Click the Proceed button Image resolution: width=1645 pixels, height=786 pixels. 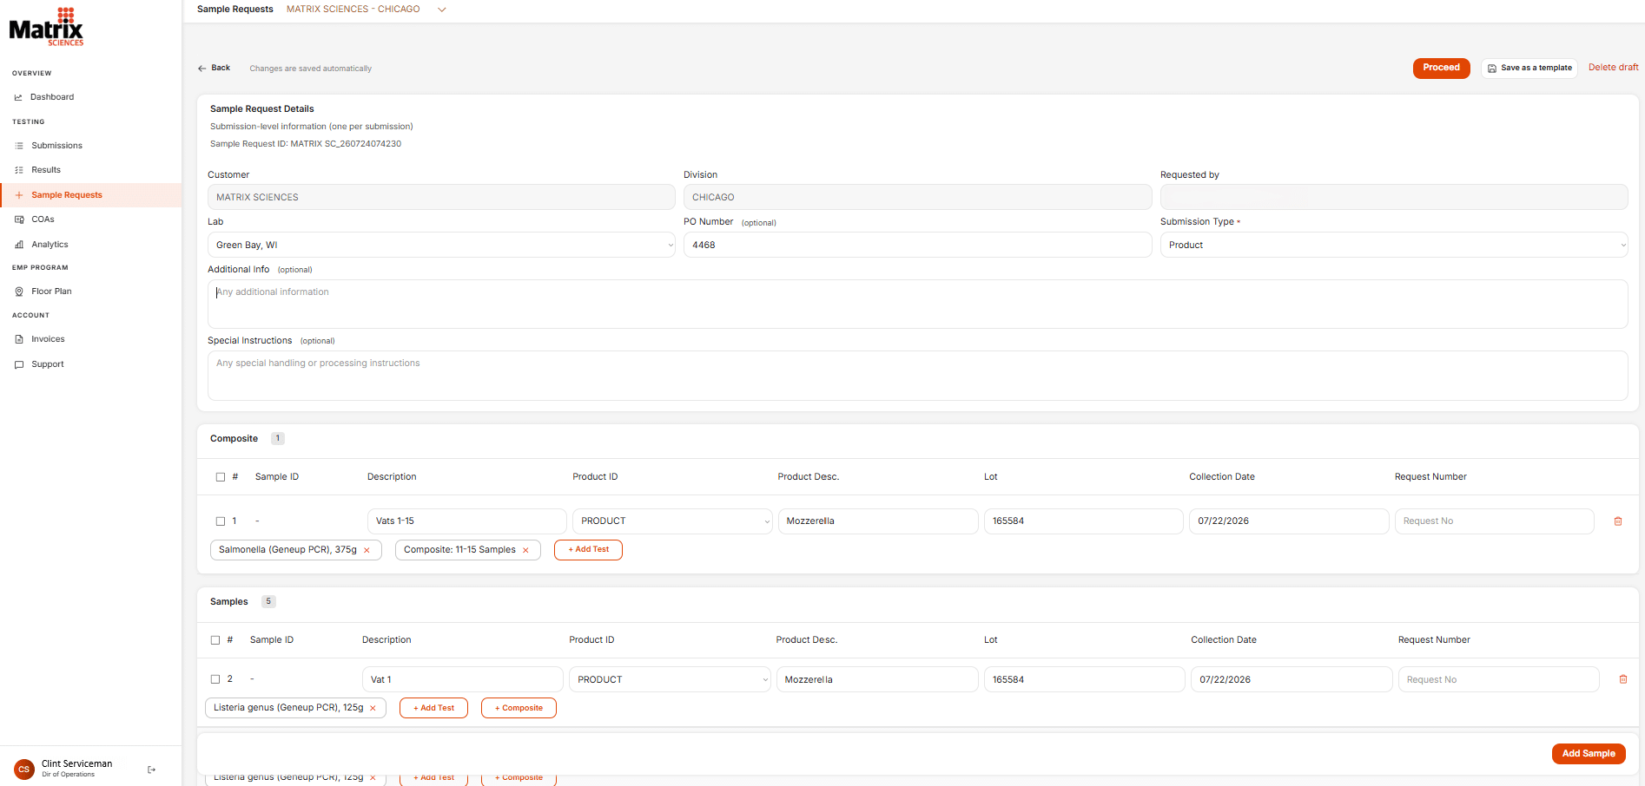click(1442, 68)
